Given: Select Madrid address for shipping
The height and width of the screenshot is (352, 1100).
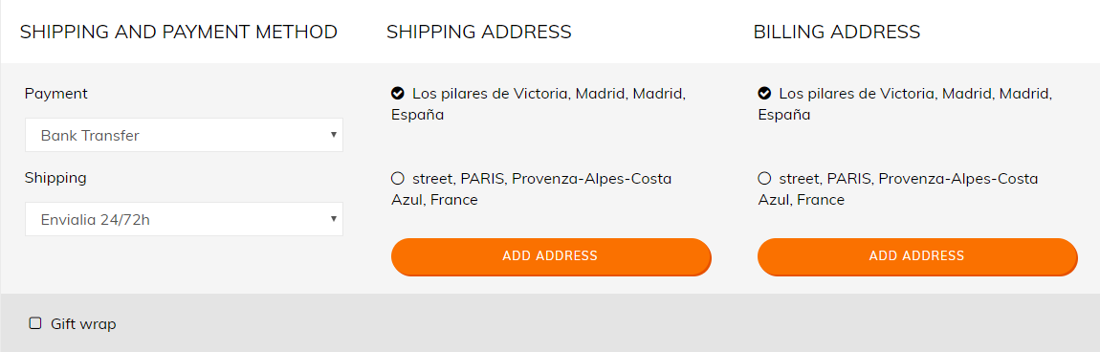Looking at the screenshot, I should point(398,93).
